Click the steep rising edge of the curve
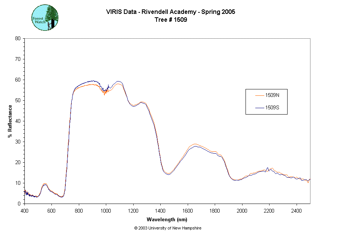Viewport: 342px width, 234px height. [68, 143]
